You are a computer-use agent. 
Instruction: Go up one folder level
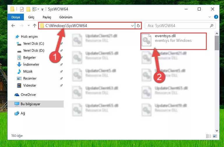coord(35,26)
